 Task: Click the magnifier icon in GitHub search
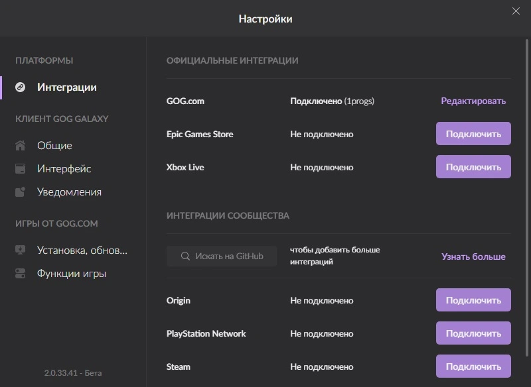185,256
